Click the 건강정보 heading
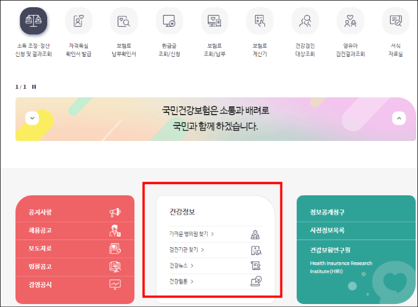Screen dimensions: 418x307 (182, 212)
